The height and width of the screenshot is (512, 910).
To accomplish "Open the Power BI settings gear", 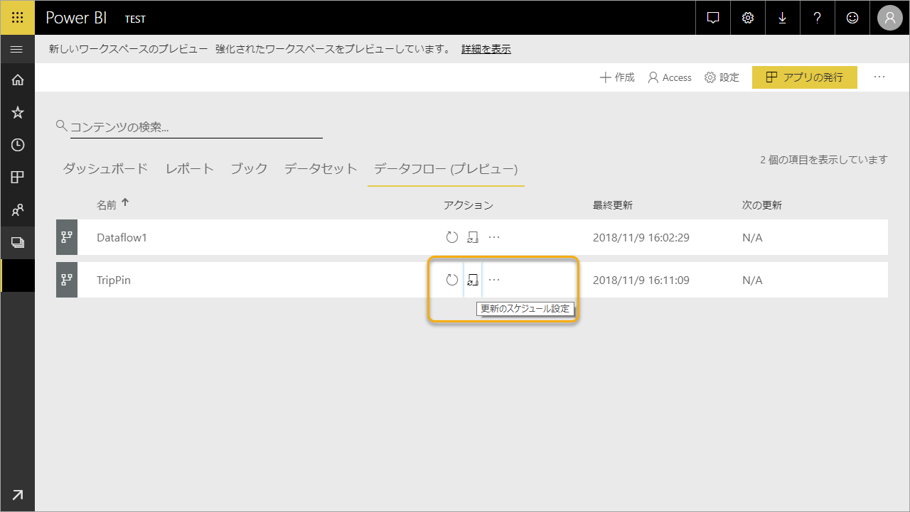I will pos(747,18).
